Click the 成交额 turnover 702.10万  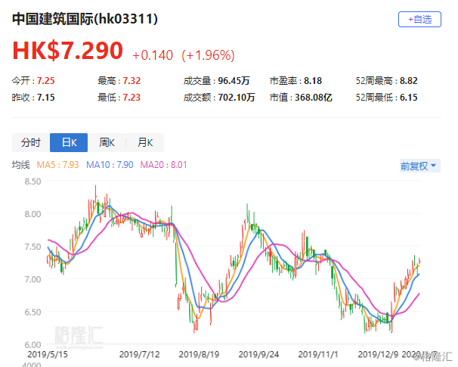pyautogui.click(x=237, y=98)
